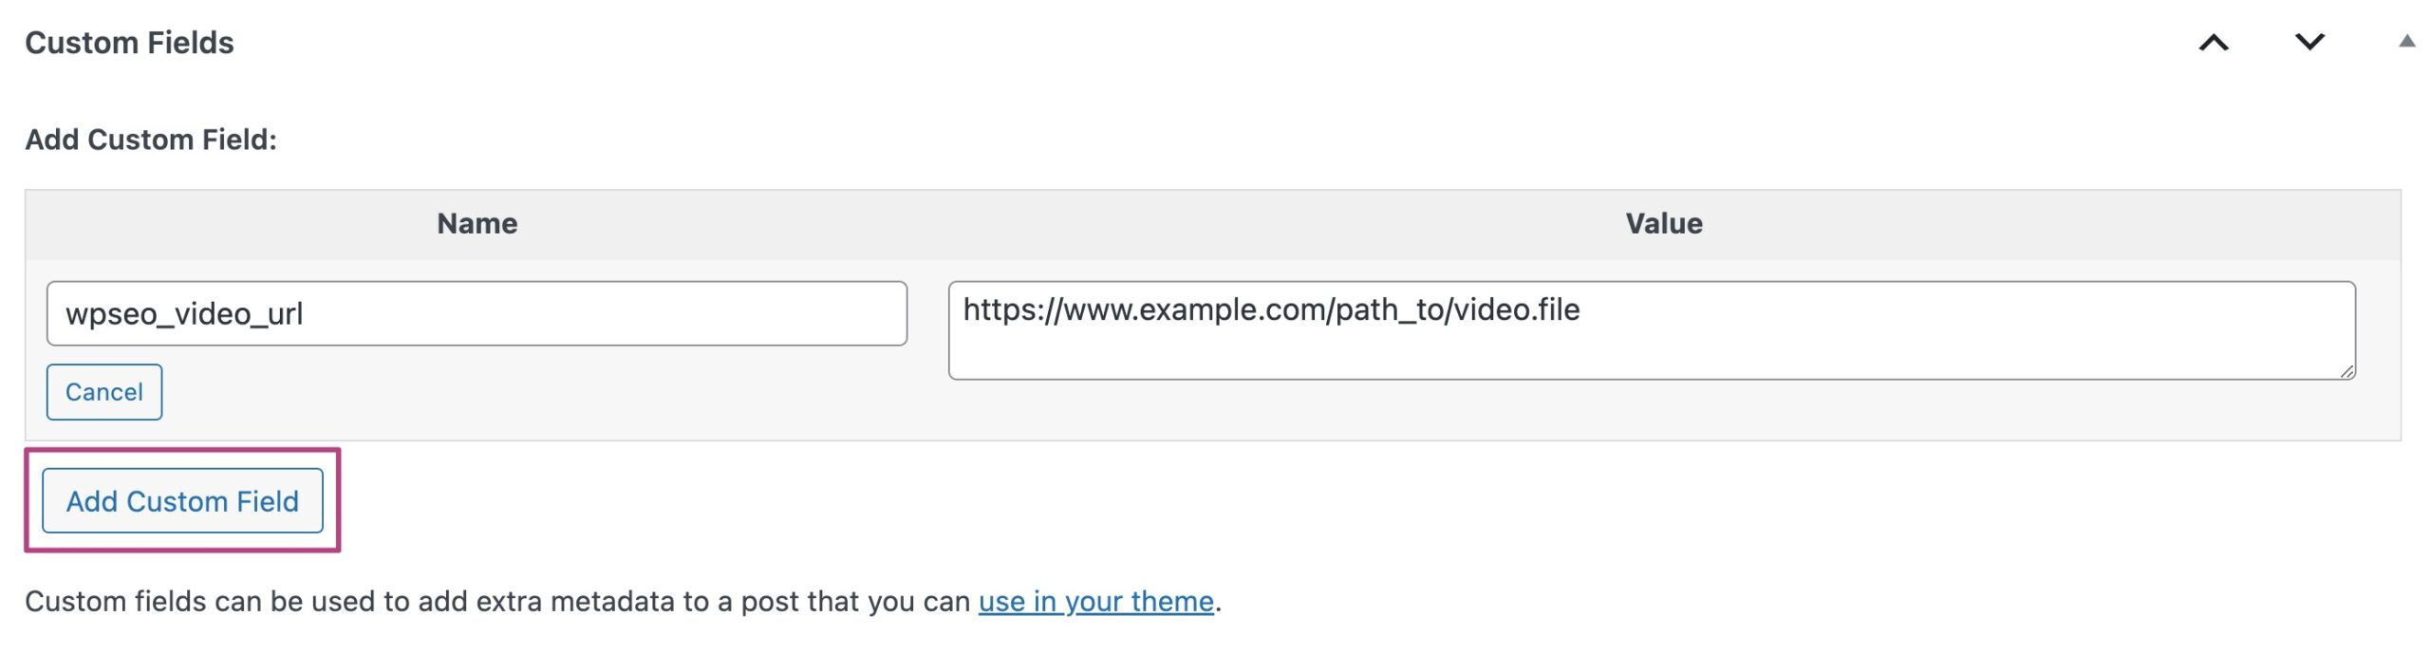
Task: Move the Custom Fields panel up
Action: [2213, 43]
